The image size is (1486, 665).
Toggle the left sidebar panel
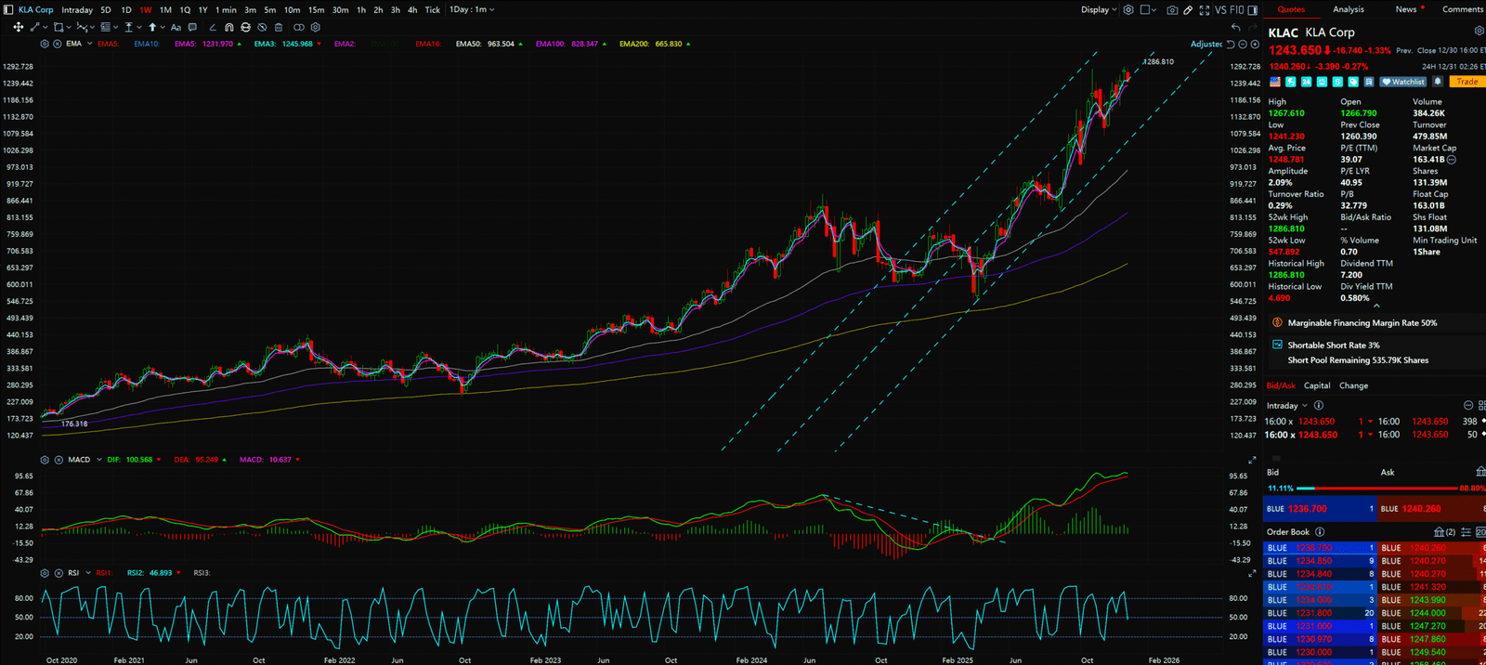(8, 10)
